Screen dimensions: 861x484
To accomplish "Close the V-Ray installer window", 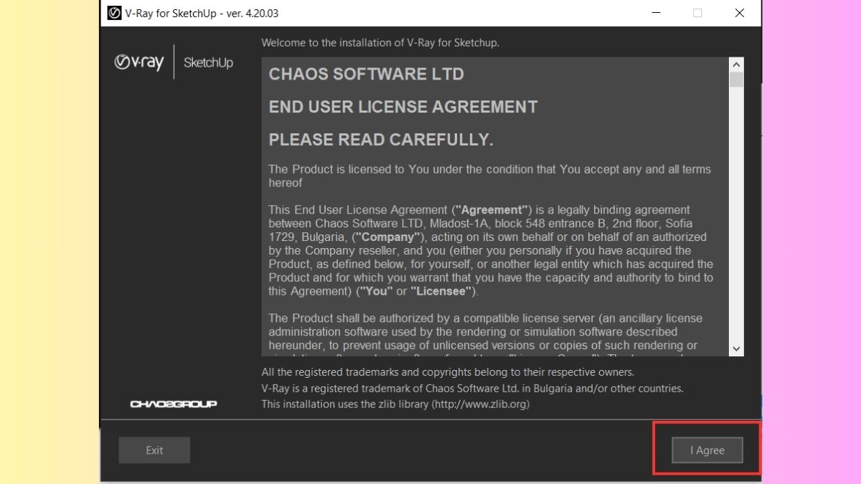I will [x=740, y=13].
